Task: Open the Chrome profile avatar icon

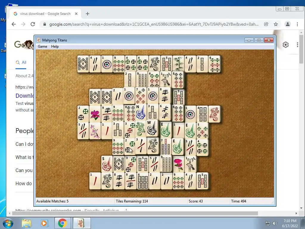Action: pyautogui.click(x=287, y=24)
